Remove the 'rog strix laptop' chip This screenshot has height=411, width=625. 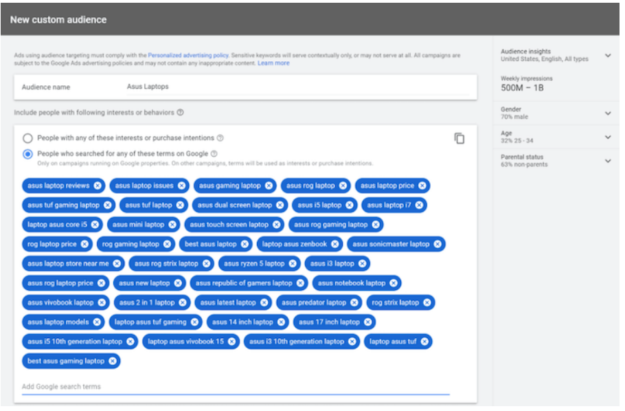coord(427,303)
